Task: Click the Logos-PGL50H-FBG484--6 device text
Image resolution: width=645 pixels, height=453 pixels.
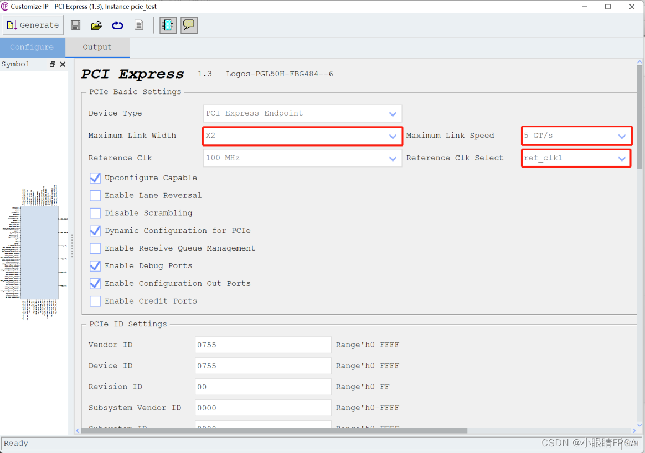Action: (x=280, y=74)
